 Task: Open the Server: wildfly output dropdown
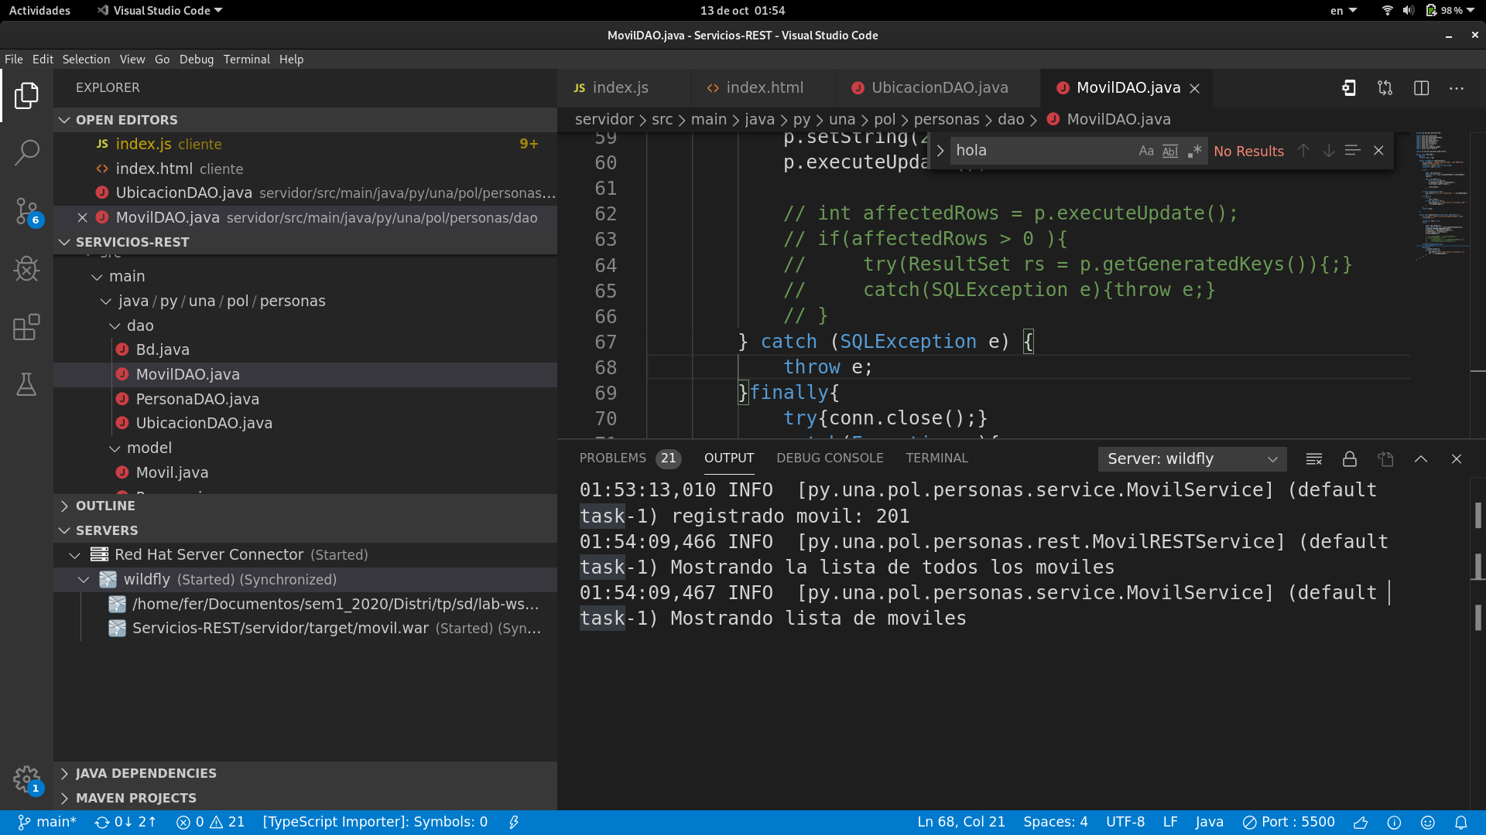point(1192,459)
